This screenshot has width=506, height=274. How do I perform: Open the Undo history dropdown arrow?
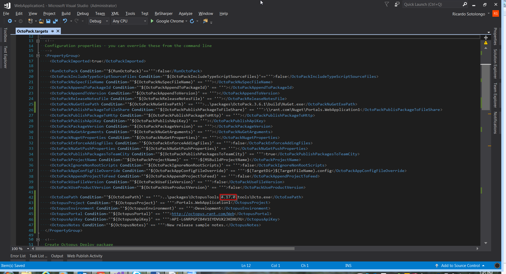tap(71, 21)
